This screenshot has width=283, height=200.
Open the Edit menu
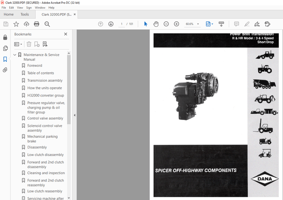pos(11,8)
